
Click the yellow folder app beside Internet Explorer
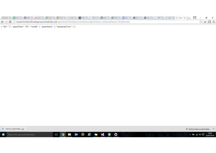[96, 134]
